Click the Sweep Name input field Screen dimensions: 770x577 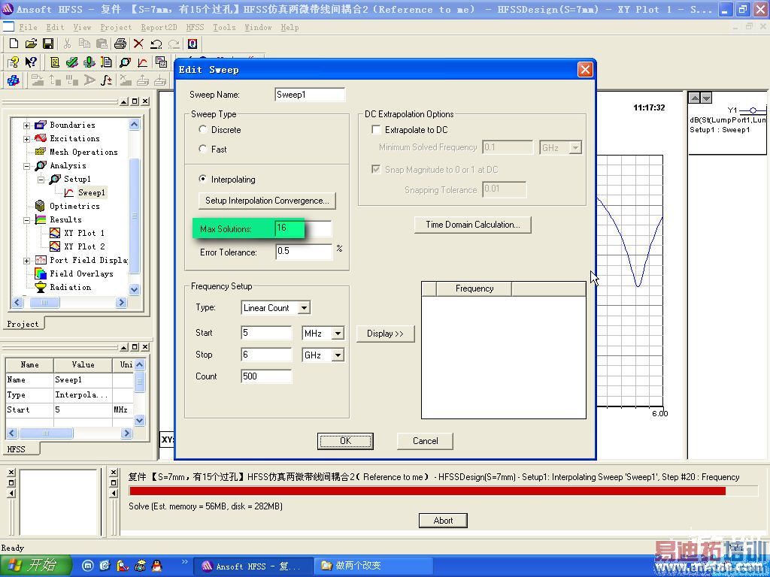310,94
